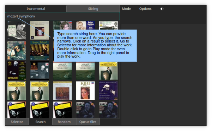Viewport: 212px width, 131px height.
Task: Select the curly-haired woman Decca album cover
Action: pyautogui.click(x=62, y=25)
